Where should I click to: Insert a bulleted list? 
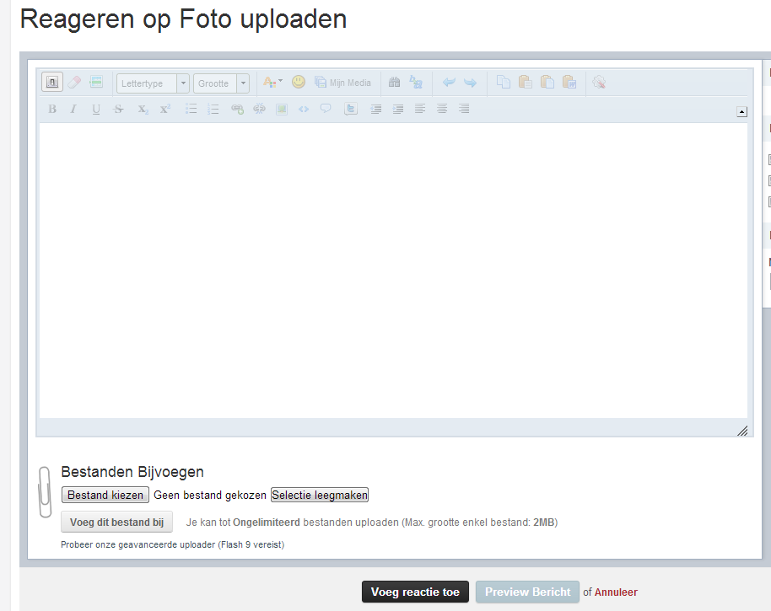(x=191, y=109)
